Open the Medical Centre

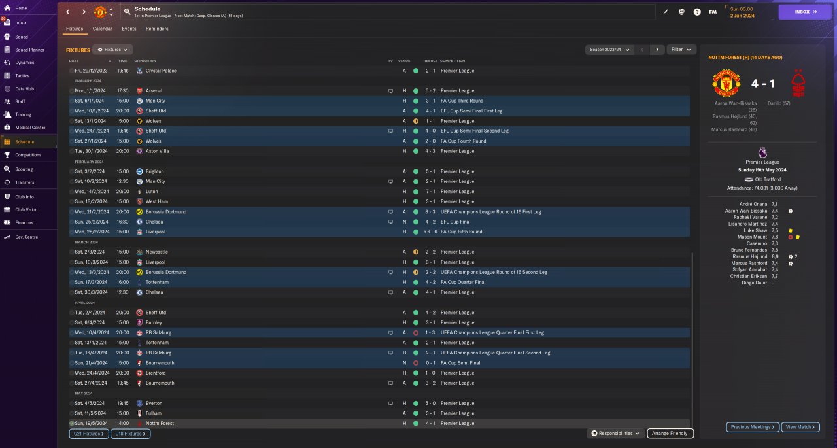click(x=29, y=128)
